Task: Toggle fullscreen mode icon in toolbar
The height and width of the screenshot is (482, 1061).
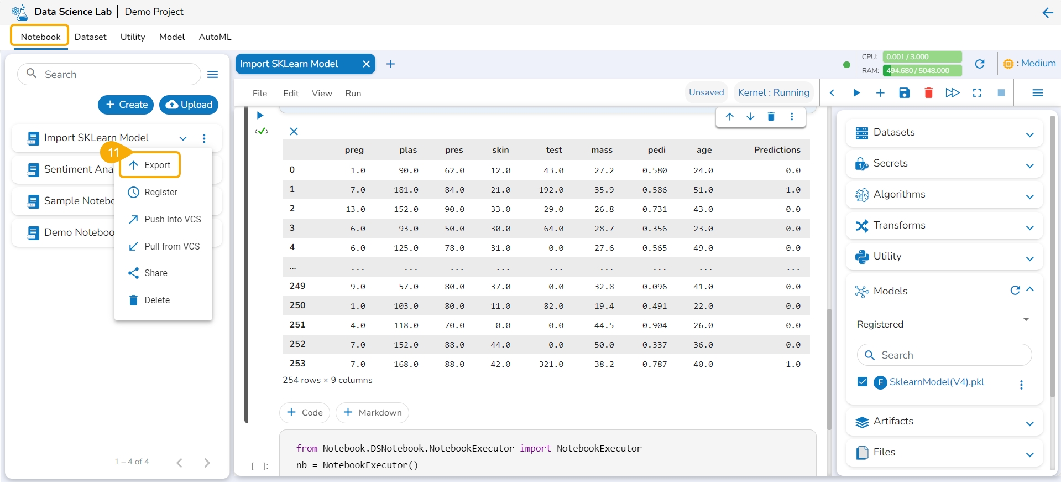Action: (977, 93)
